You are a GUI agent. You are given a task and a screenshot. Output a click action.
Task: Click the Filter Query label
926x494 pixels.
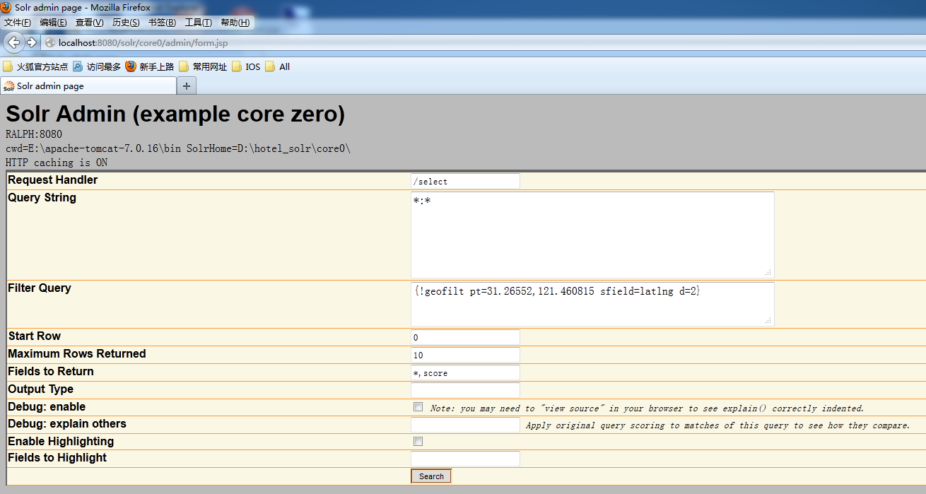(40, 288)
